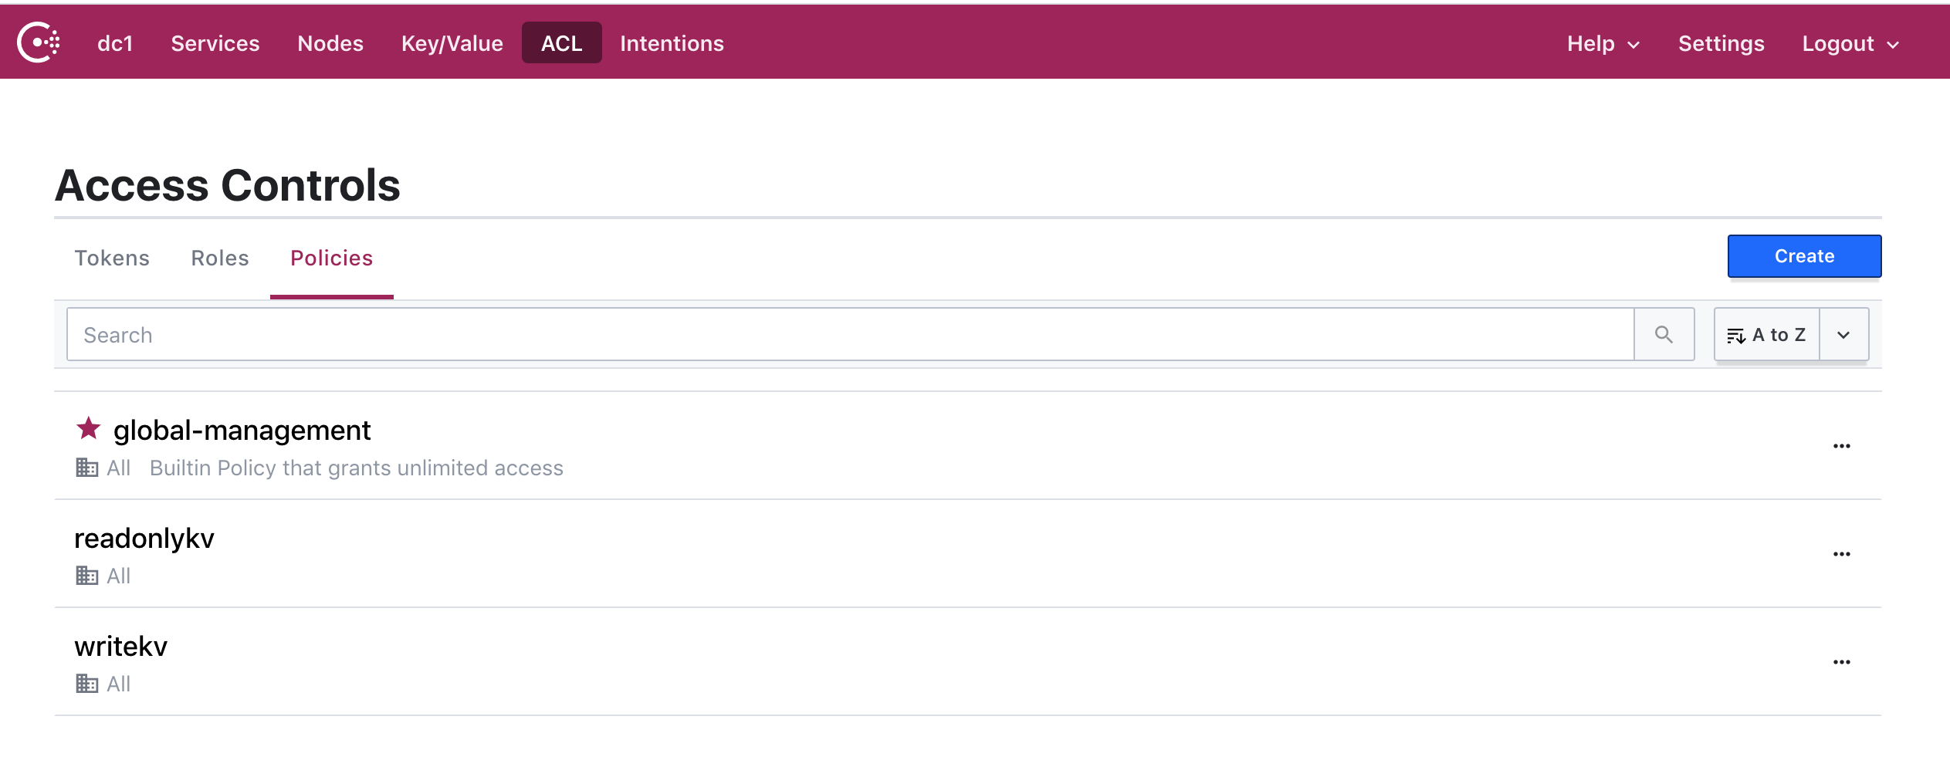
Task: Click the blue Create button
Action: [1803, 256]
